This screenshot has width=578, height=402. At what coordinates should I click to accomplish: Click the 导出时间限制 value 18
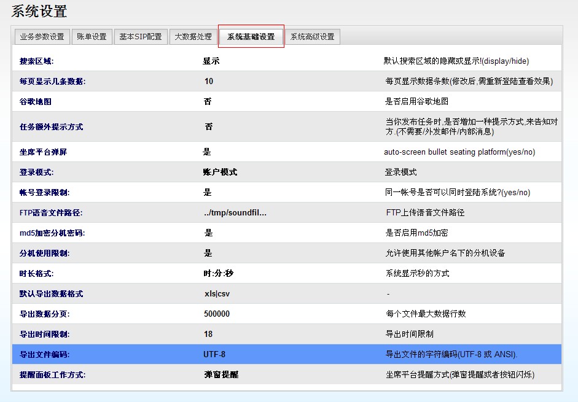208,334
